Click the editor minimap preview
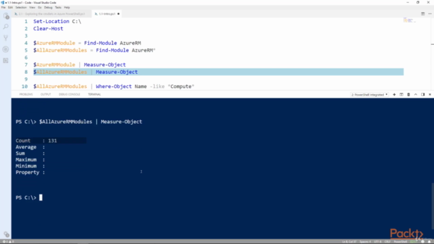Viewport: 434px width, 244px height. coord(409,20)
